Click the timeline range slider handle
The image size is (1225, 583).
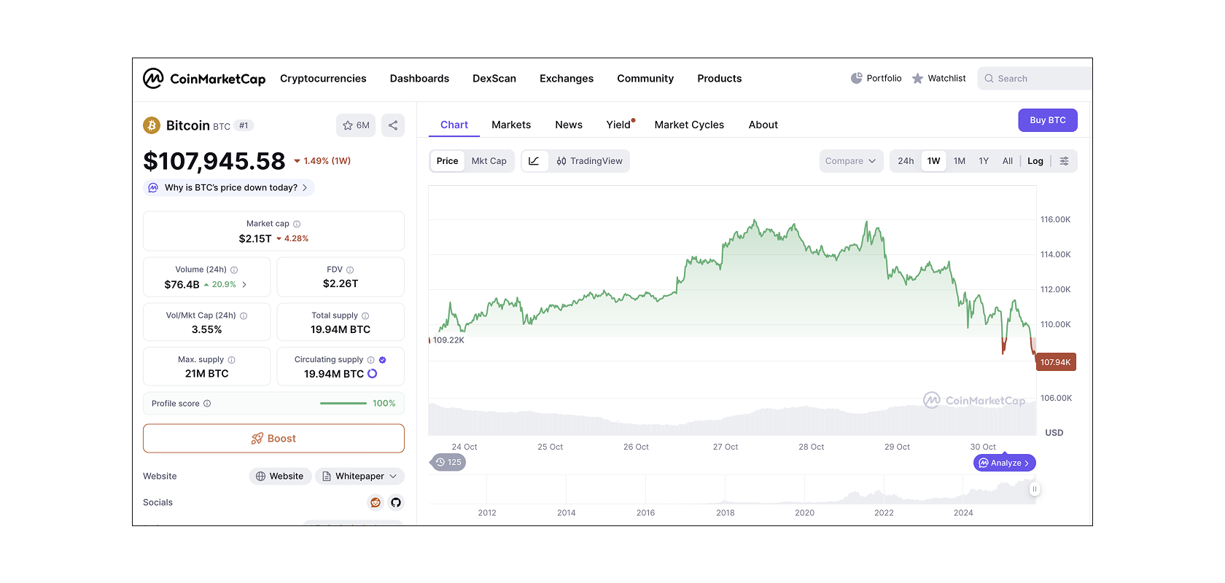point(1034,489)
